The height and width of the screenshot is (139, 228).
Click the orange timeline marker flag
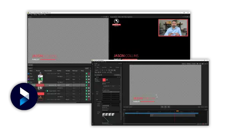point(177,111)
